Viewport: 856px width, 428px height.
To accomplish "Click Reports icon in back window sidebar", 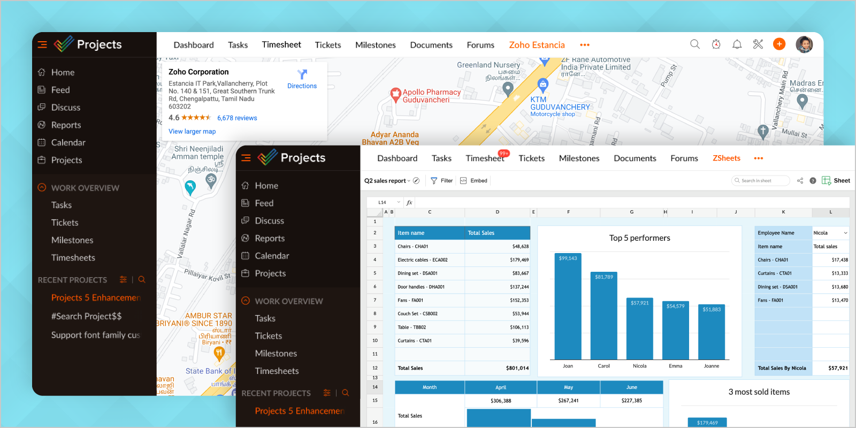I will (42, 125).
